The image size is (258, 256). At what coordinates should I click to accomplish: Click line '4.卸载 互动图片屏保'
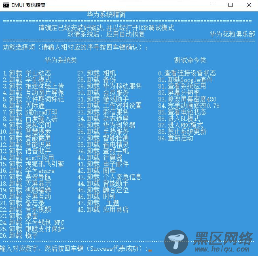coord(34,93)
